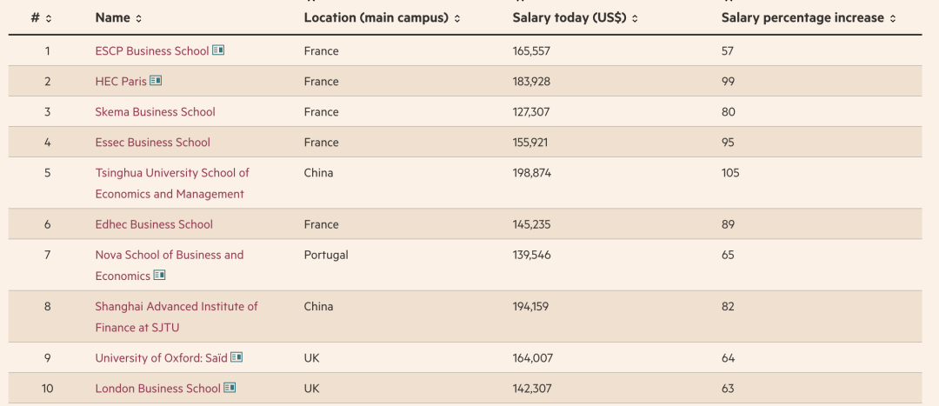Open profile icon beside HEC Paris

pos(156,80)
